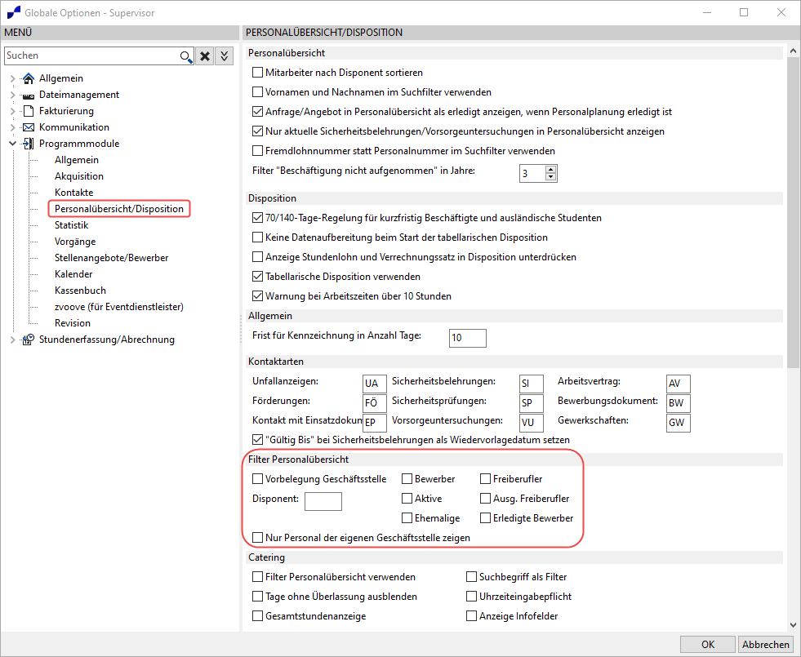Select Kontakte in the menu tree
Image resolution: width=801 pixels, height=657 pixels.
74,193
